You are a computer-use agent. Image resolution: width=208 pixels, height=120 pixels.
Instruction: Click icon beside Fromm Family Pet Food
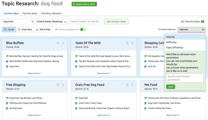[146, 108]
